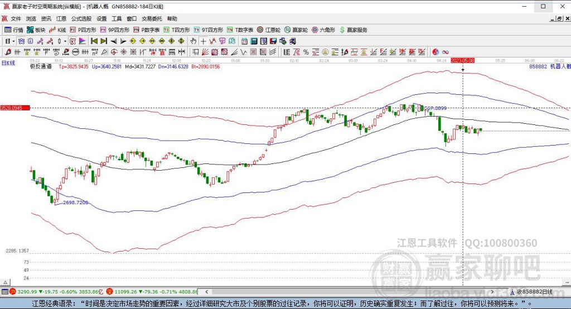Click the 极反通道 indicator label

[41, 67]
